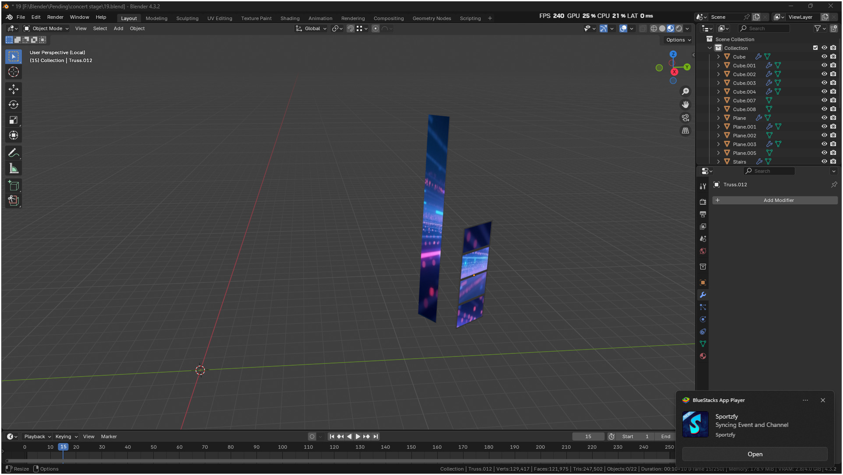
Task: Choose the Measure ruler tool
Action: point(14,168)
